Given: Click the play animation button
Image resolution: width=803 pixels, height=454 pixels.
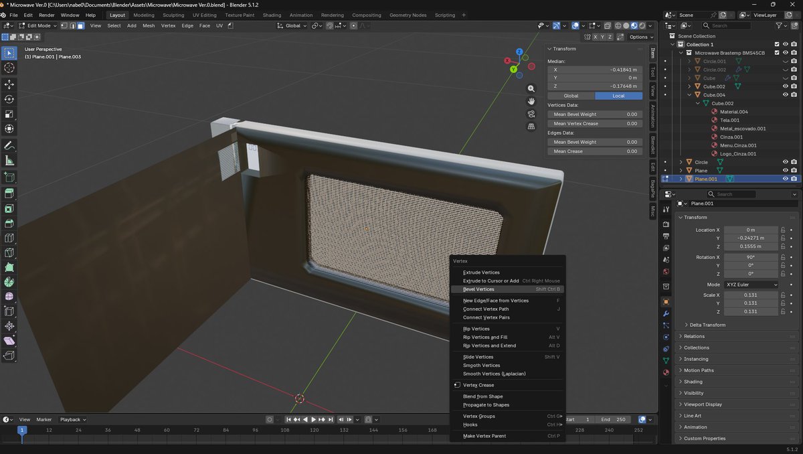Looking at the screenshot, I should pyautogui.click(x=313, y=419).
